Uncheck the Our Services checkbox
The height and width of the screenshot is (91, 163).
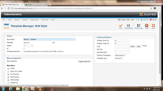click(8, 74)
